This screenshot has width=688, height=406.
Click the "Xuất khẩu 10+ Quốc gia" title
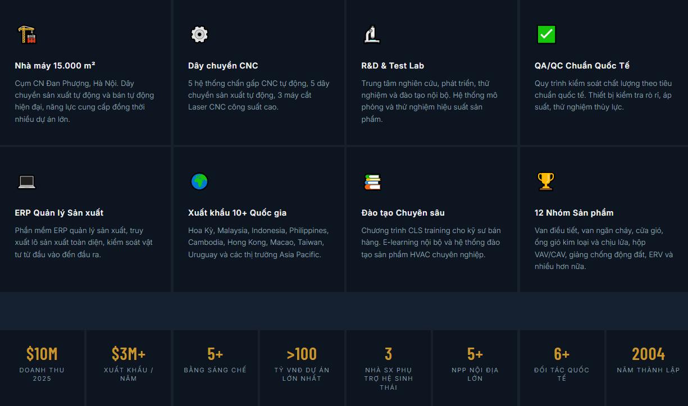click(x=237, y=213)
